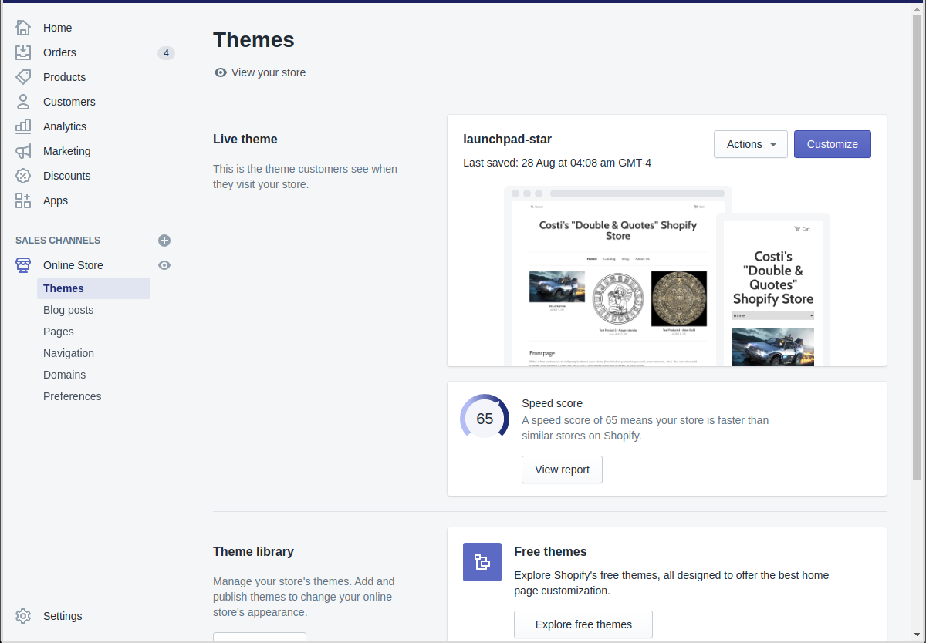This screenshot has width=926, height=643.
Task: Click the Speed score heading
Action: [x=552, y=403]
